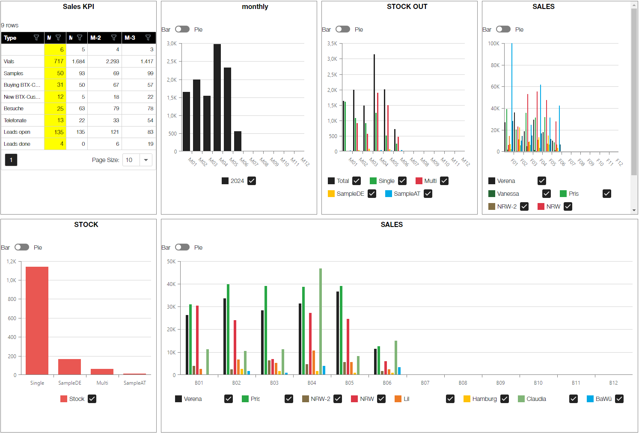Image resolution: width=639 pixels, height=433 pixels.
Task: Click the green Single legend swatch
Action: [x=373, y=181]
